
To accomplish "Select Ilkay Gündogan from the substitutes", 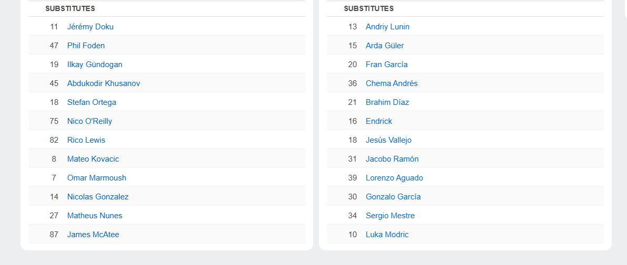I will [95, 65].
